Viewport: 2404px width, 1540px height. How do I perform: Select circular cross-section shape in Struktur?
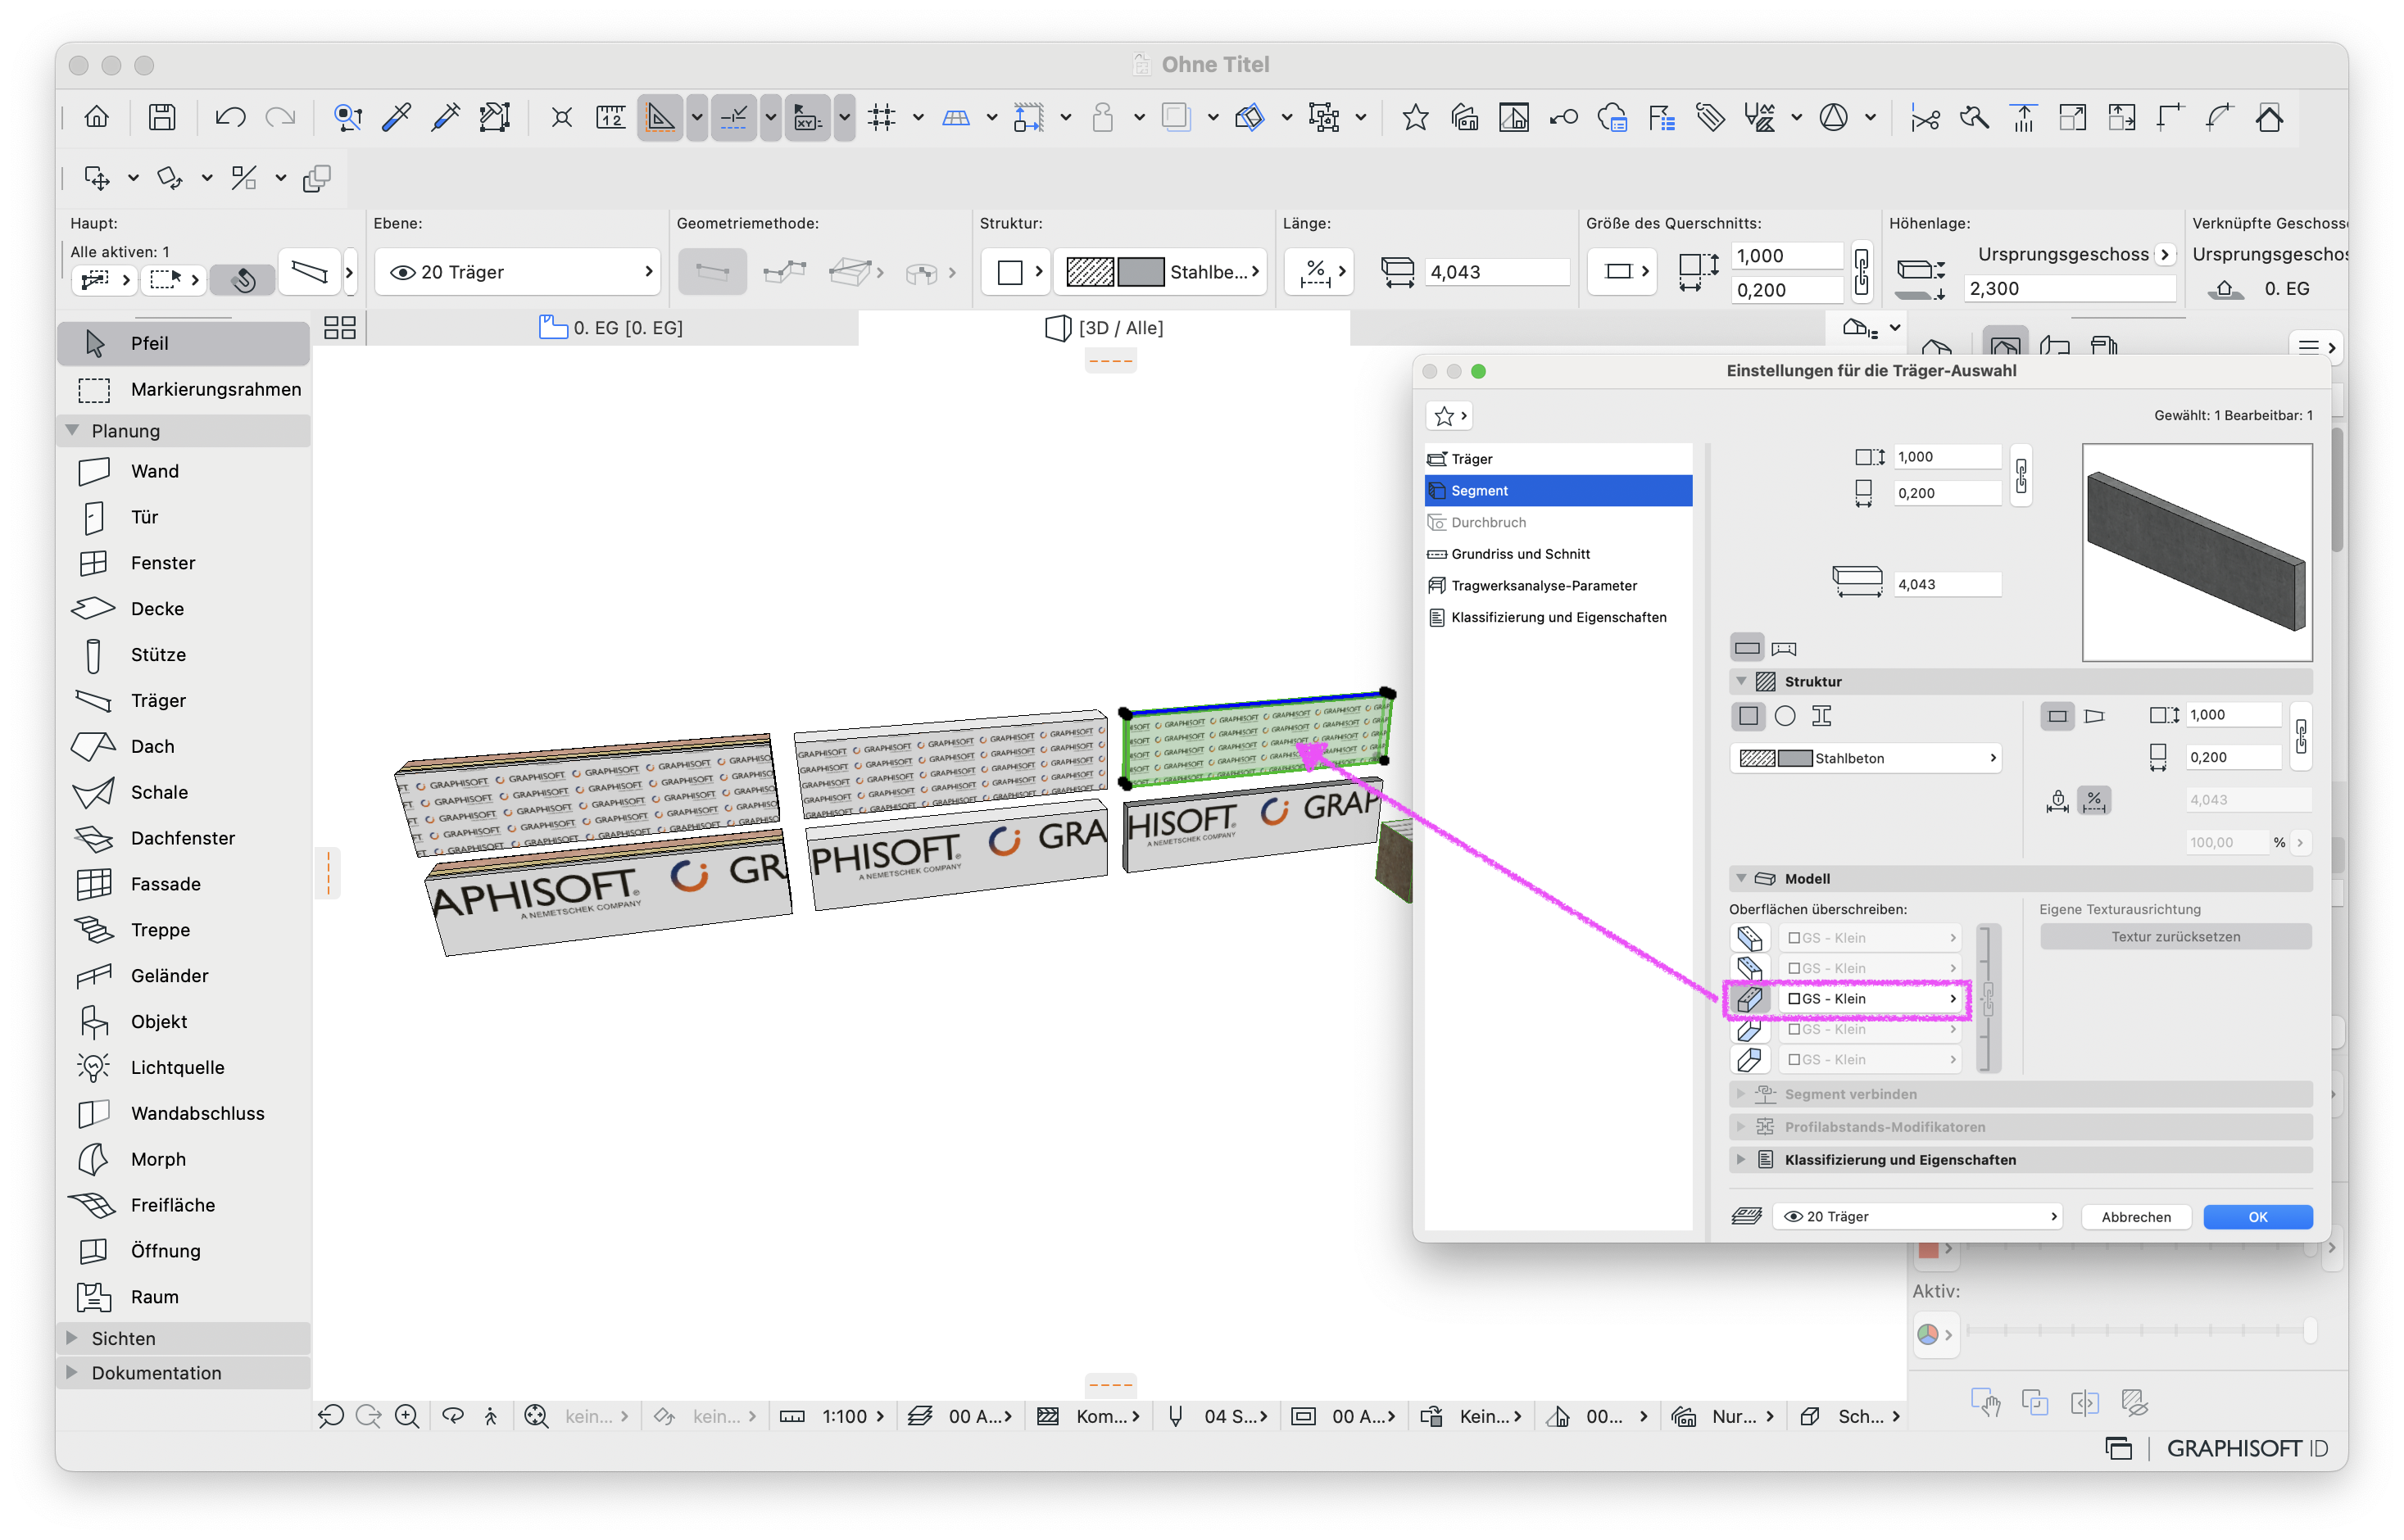[1785, 717]
